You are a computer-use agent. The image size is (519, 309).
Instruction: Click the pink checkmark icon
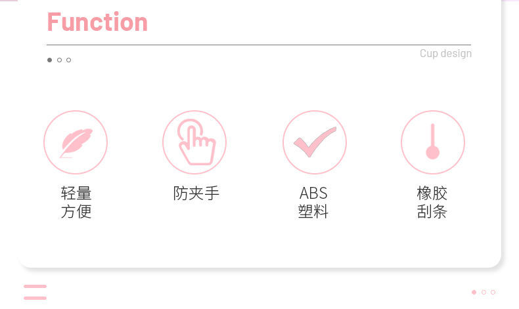[x=314, y=142]
